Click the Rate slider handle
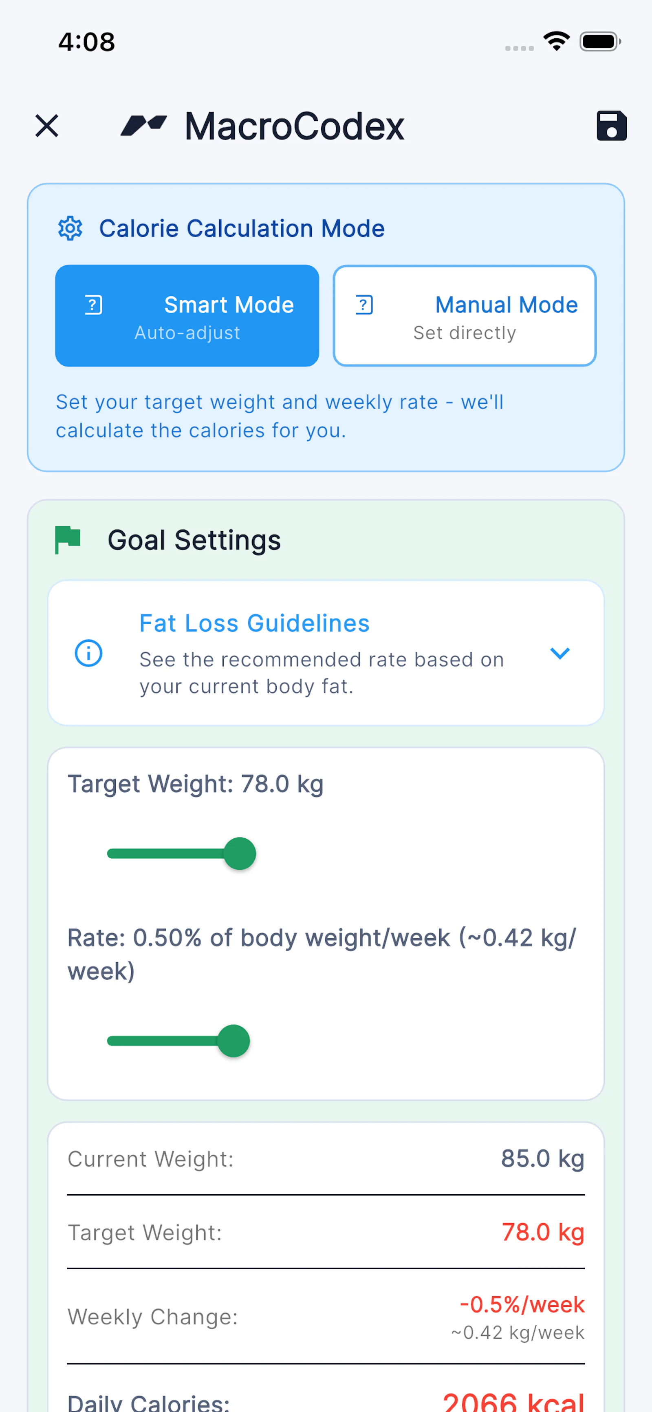The image size is (652, 1412). coord(234,1041)
